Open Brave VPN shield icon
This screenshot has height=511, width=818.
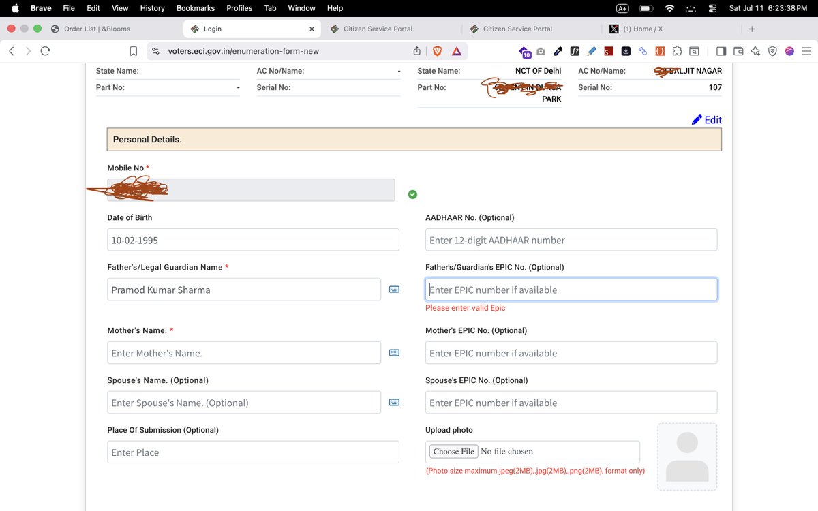[x=772, y=51]
